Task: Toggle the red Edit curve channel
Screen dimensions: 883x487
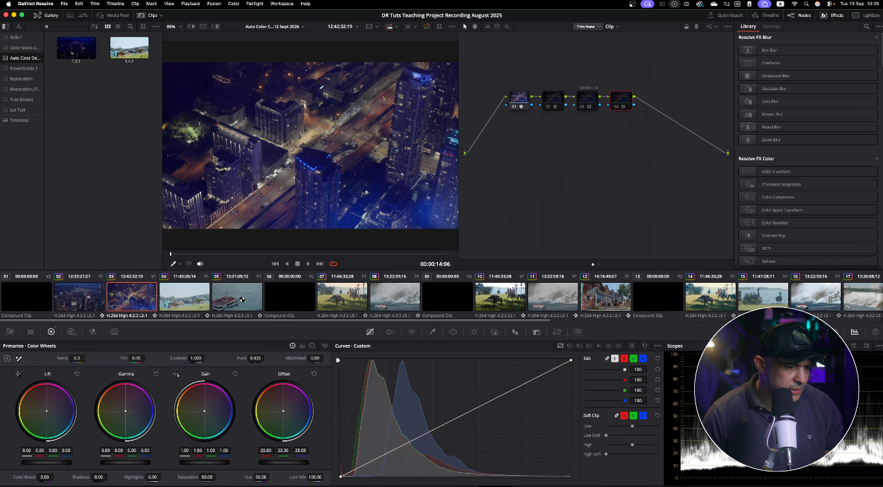Action: 624,358
